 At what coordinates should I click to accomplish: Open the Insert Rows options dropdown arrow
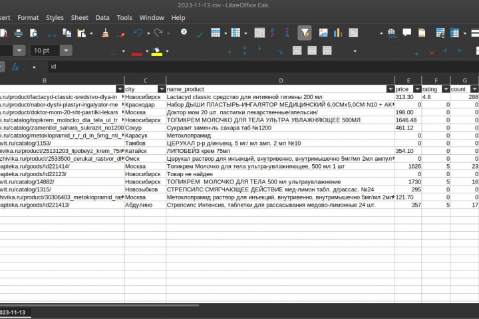point(226,33)
